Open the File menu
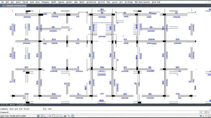This screenshot has width=211, height=118. [x=3, y=2]
